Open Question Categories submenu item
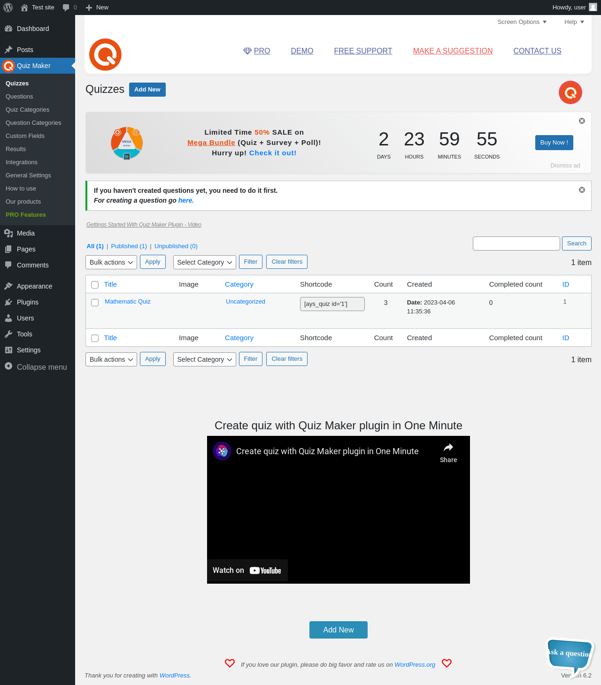This screenshot has height=685, width=601. click(33, 123)
